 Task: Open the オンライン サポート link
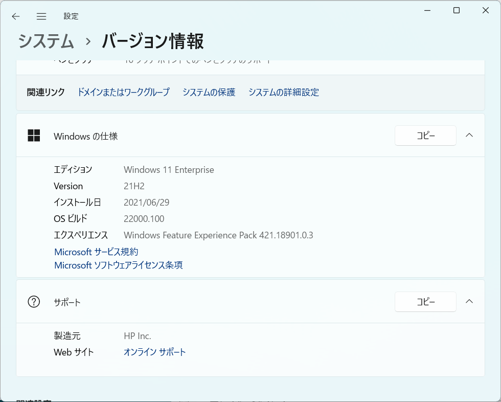154,352
